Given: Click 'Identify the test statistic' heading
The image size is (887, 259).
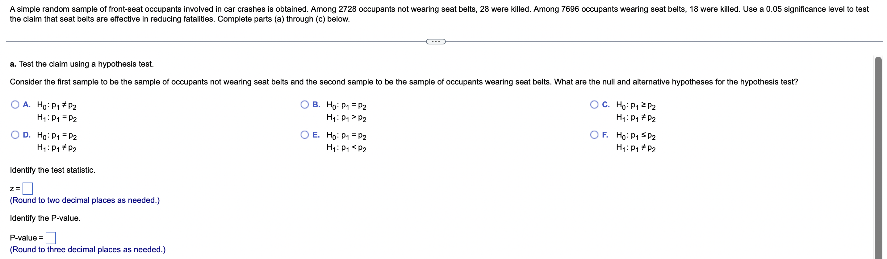Looking at the screenshot, I should (52, 170).
